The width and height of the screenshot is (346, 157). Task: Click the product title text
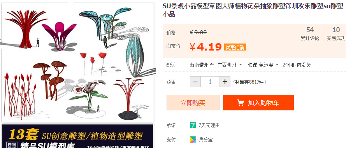(253, 10)
